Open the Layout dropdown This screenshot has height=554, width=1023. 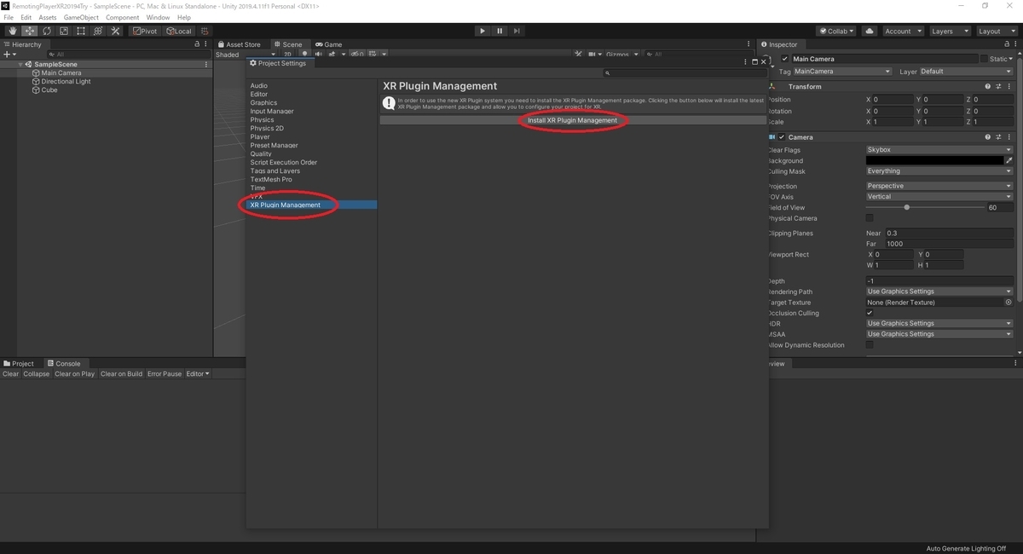(996, 31)
